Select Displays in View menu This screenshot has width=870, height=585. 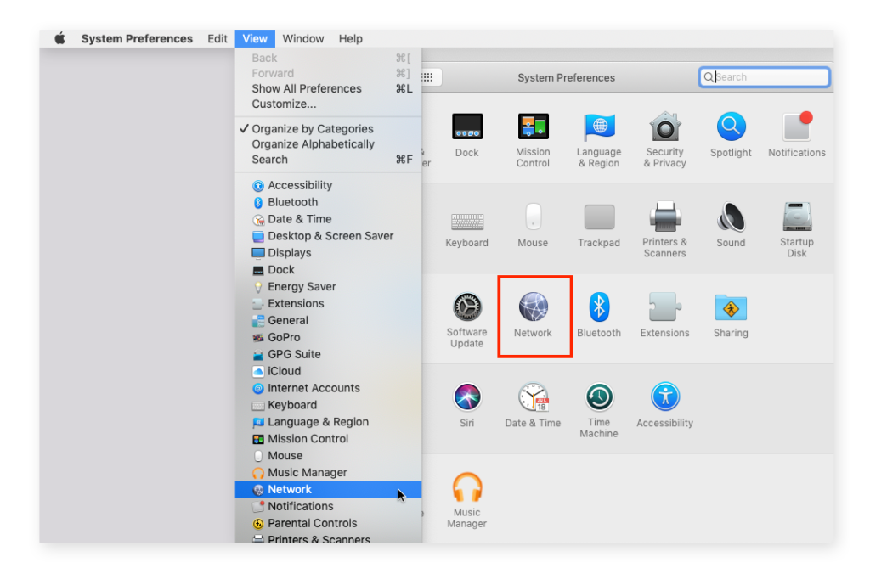click(x=329, y=253)
